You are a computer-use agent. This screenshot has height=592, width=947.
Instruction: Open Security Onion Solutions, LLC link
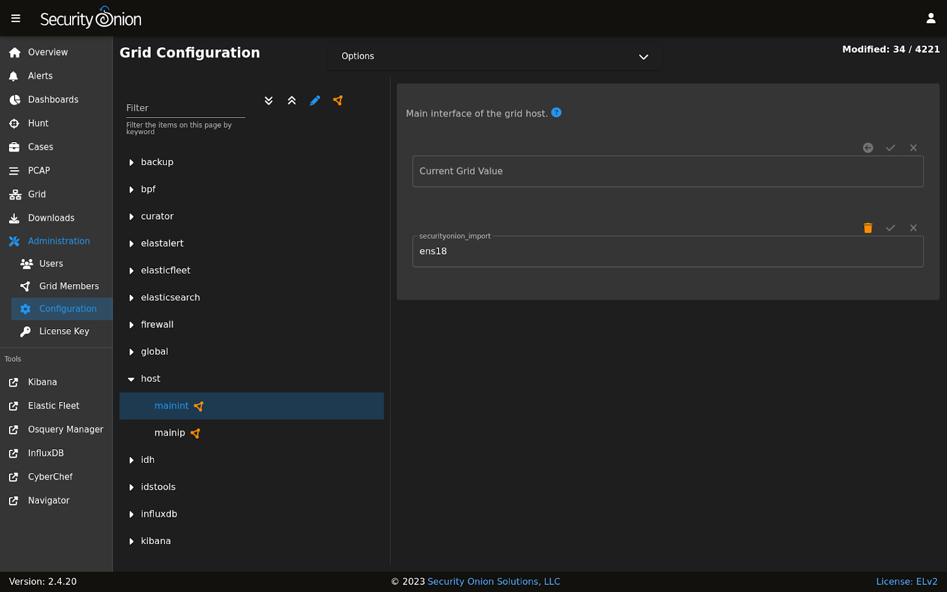(x=494, y=581)
